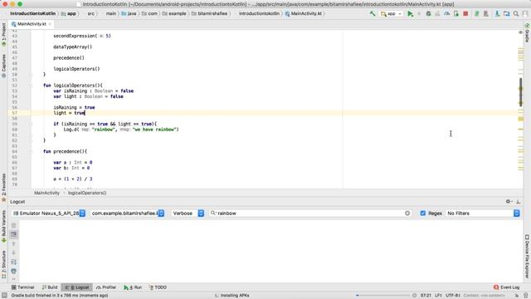Select the Logcat tool window tab
The image size is (531, 299).
77,287
